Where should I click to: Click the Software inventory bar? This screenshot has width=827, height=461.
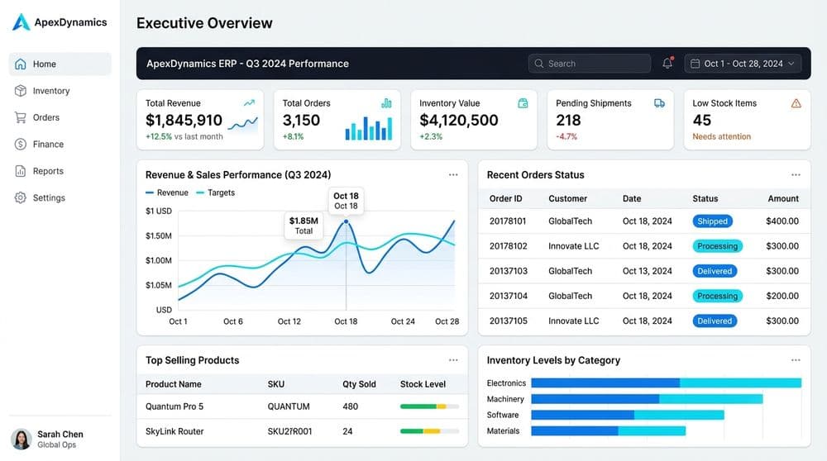point(628,415)
